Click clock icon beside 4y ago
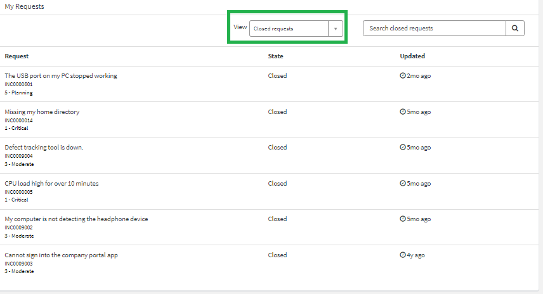The width and height of the screenshot is (543, 294). [x=403, y=255]
